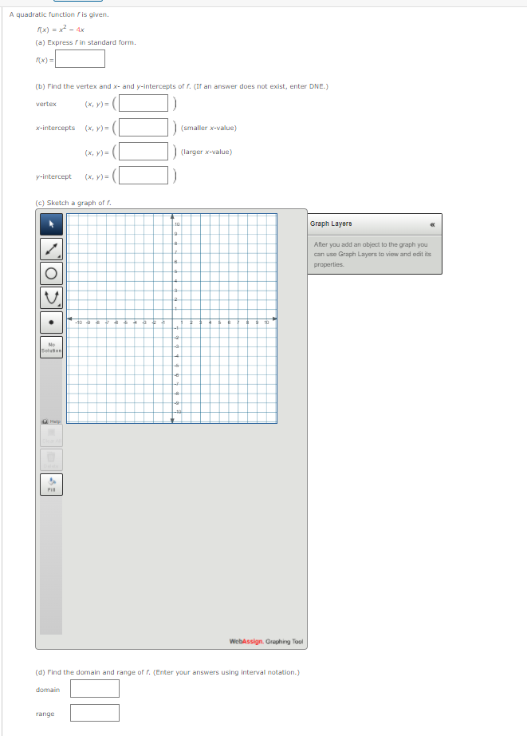
Task: Choose the line drawing tool
Action: click(x=51, y=249)
